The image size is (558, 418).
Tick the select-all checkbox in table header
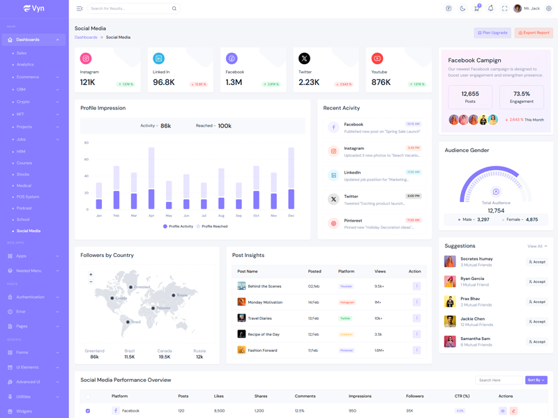pos(88,396)
